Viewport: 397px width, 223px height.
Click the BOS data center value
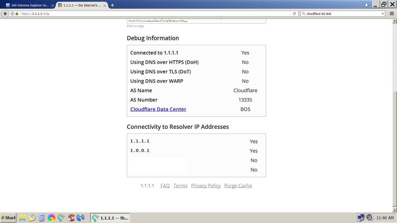[x=245, y=109]
